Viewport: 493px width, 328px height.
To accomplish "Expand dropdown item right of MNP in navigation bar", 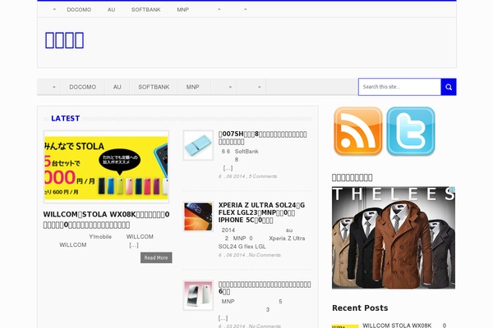I will (223, 87).
